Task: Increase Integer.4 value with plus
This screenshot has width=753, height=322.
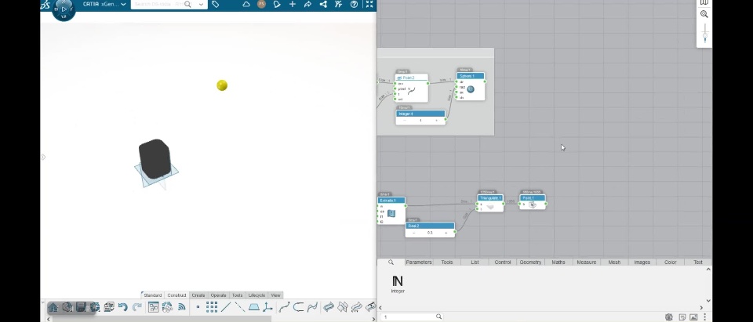Action: click(x=437, y=121)
